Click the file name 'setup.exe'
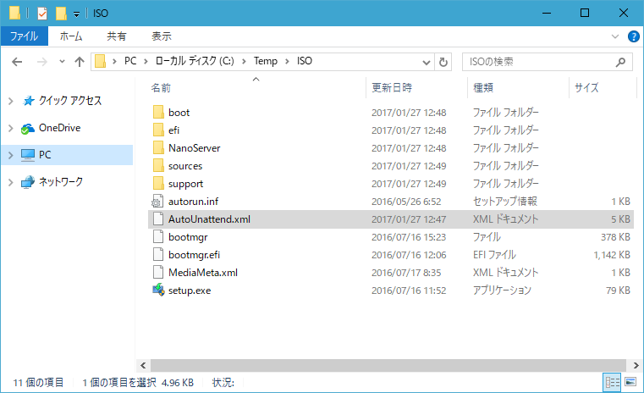Screen dimensions: 644x393 click(190, 291)
